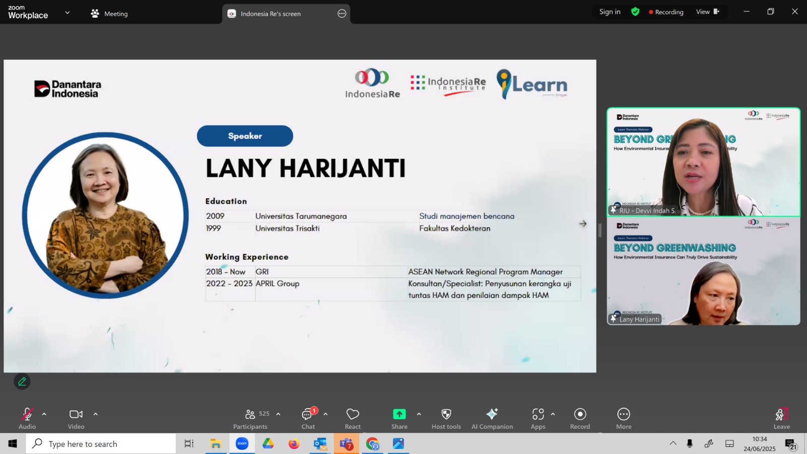
Task: Select Lany Harijanti video thumbnail
Action: click(704, 271)
